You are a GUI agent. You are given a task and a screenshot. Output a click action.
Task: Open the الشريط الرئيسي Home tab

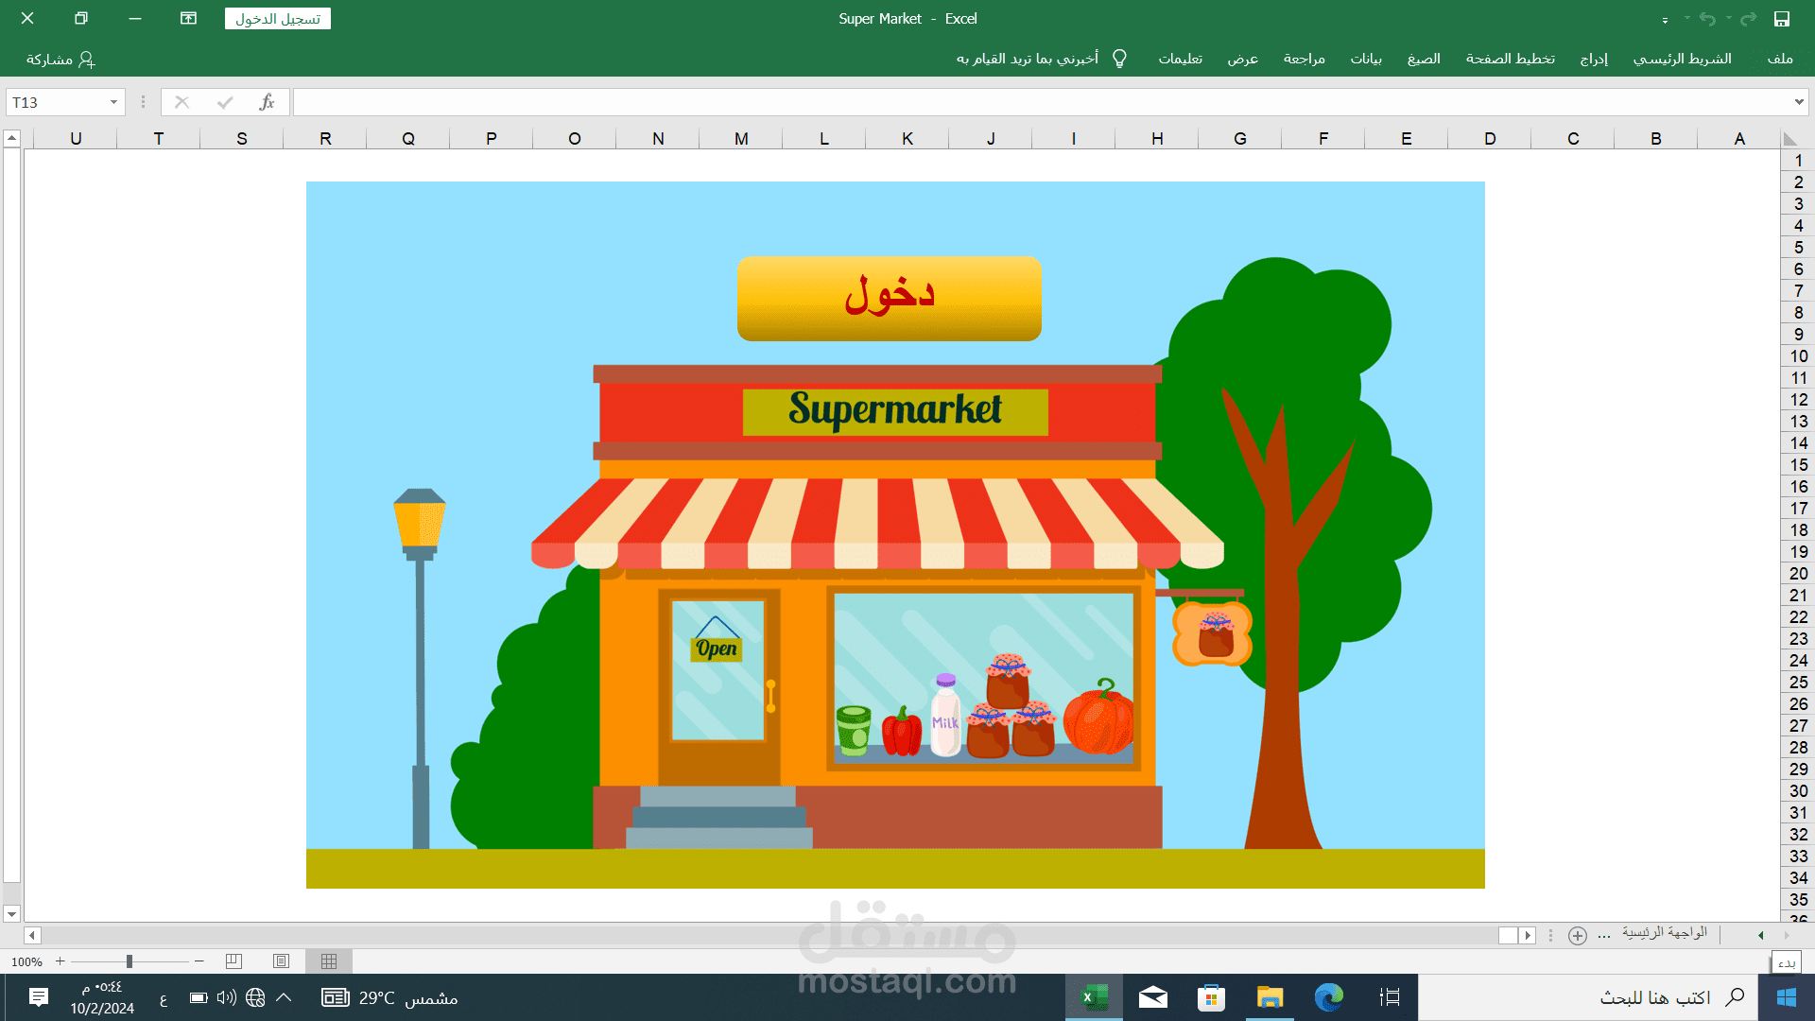(1683, 59)
